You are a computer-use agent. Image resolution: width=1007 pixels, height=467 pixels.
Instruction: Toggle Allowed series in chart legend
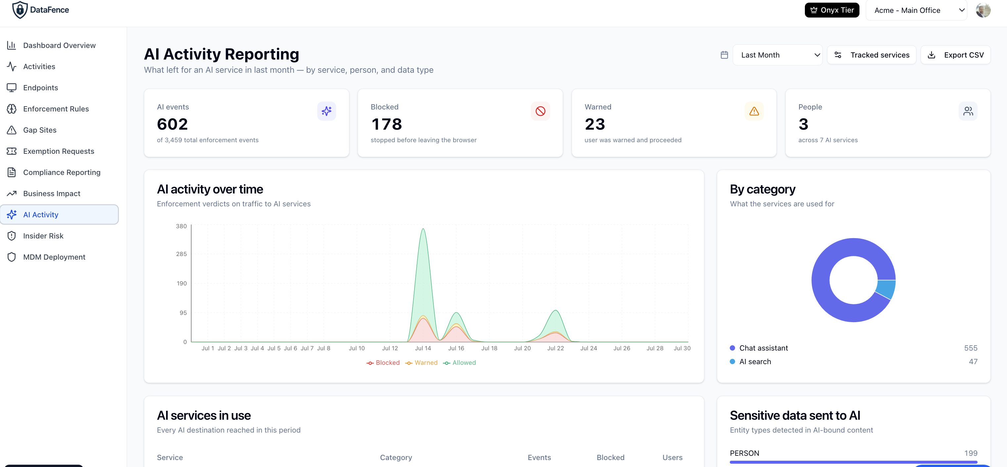coord(459,363)
